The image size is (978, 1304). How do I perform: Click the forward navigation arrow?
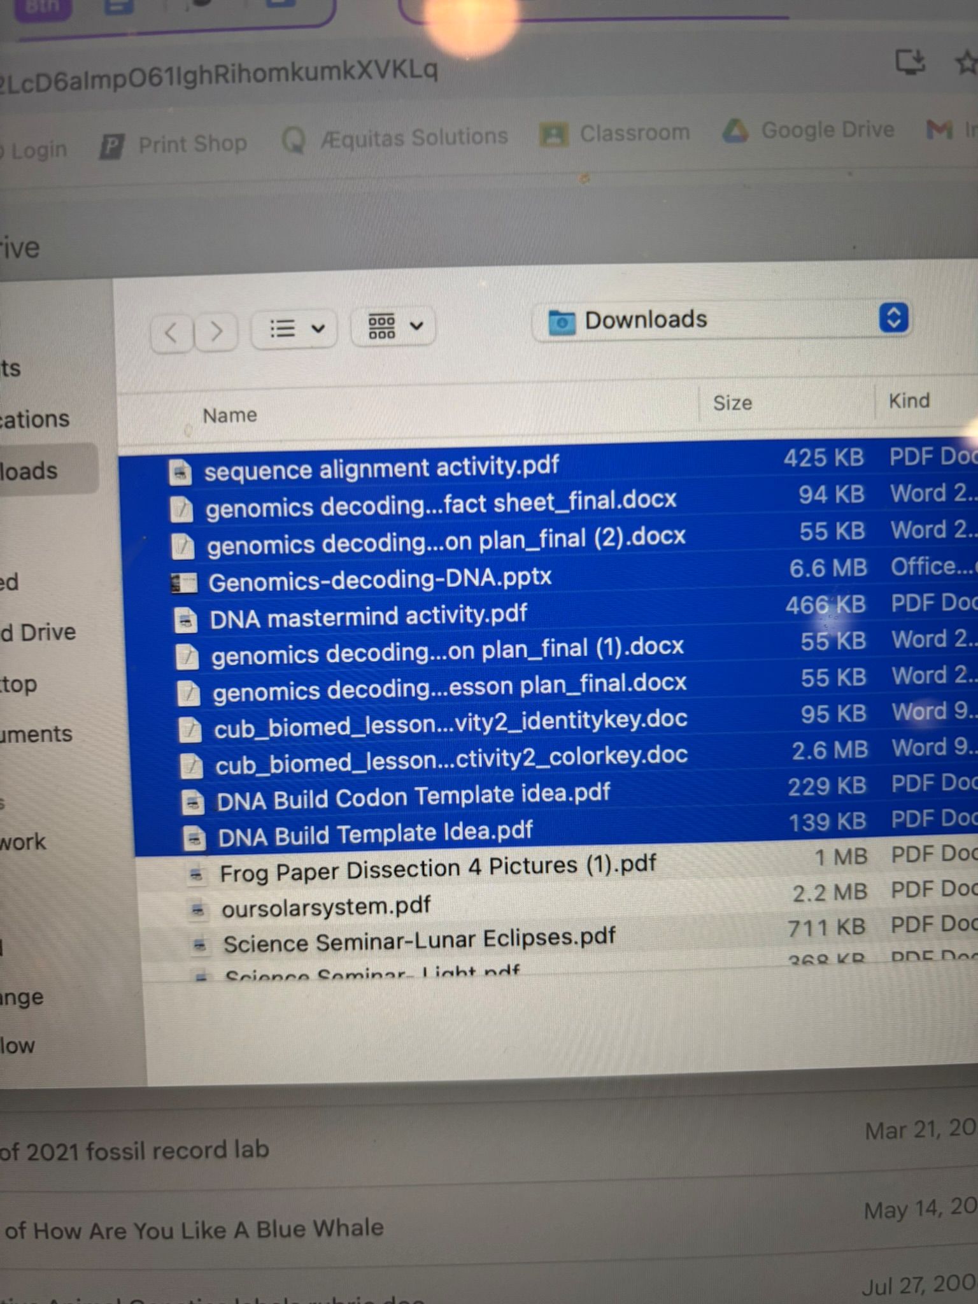click(x=216, y=330)
